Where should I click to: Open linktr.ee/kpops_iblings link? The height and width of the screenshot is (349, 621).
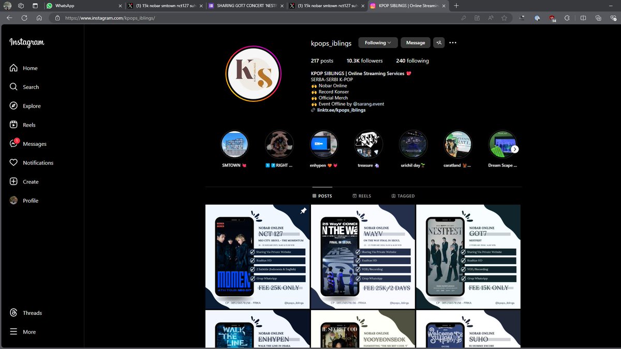point(341,110)
